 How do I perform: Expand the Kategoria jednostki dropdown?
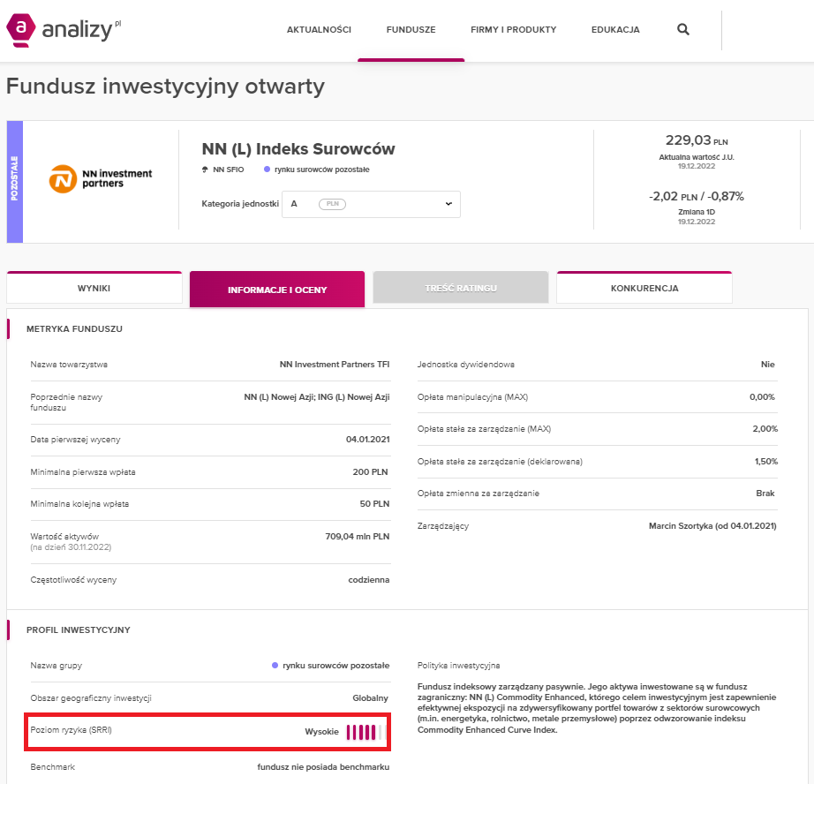point(448,204)
